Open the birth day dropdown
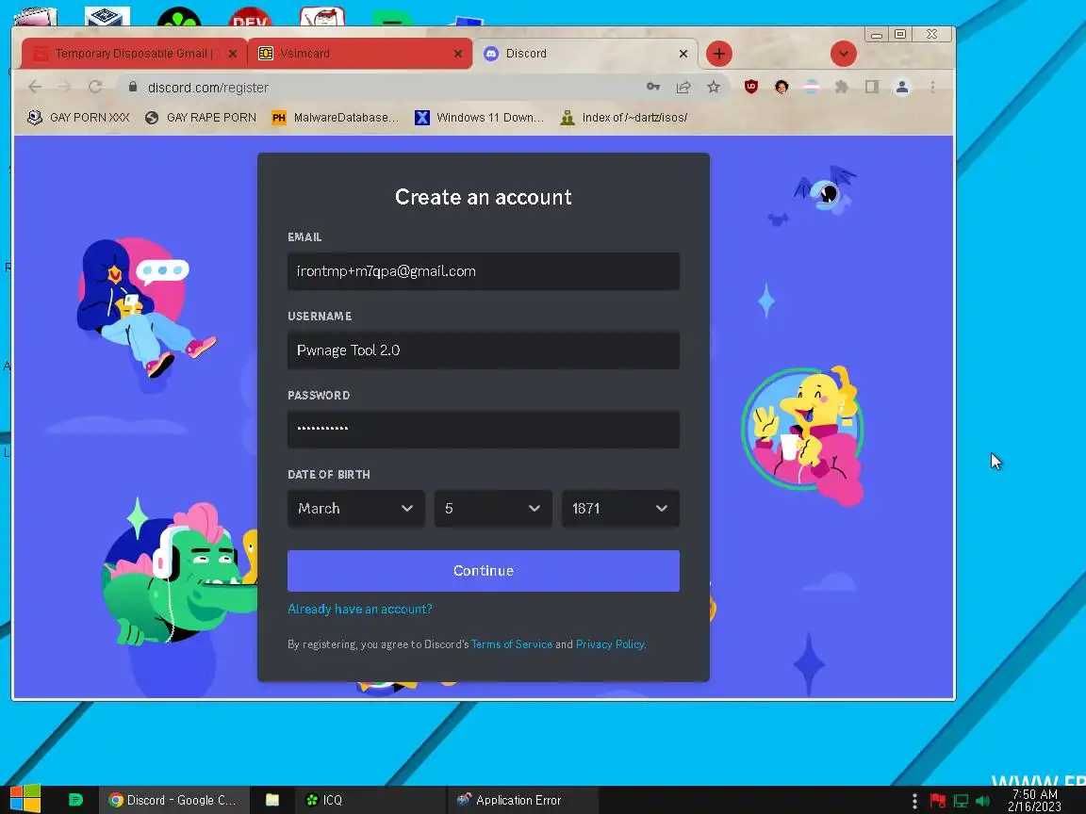This screenshot has width=1086, height=814. [x=493, y=509]
